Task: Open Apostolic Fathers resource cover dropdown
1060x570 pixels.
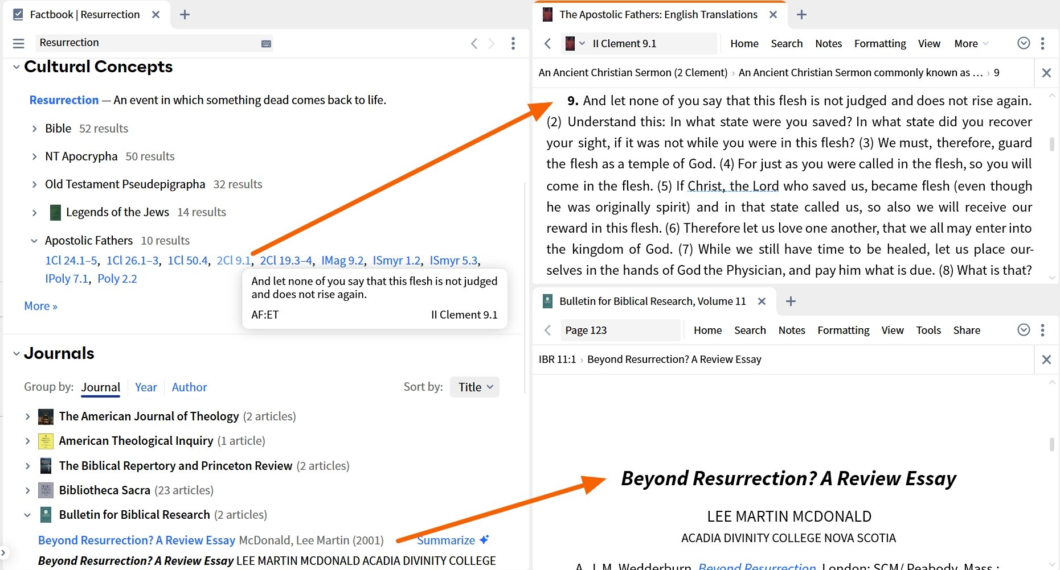Action: 575,43
